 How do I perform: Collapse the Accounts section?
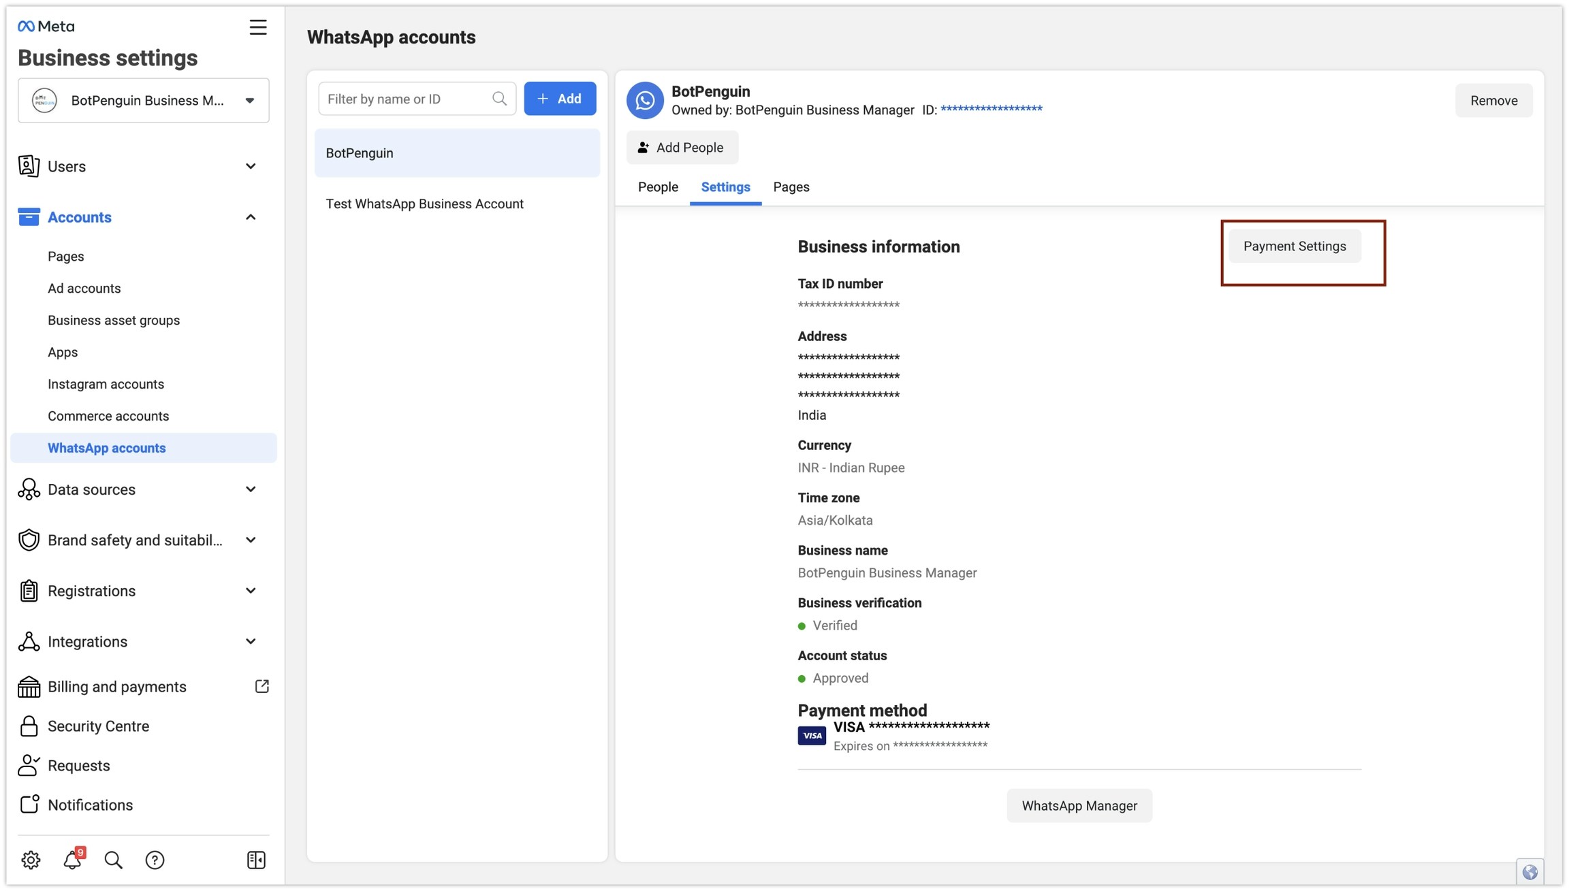(251, 217)
